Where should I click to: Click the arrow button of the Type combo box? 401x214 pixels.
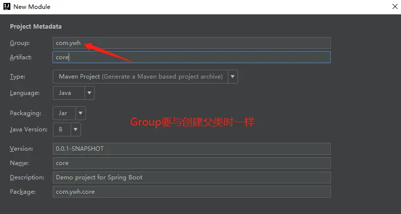pos(233,77)
